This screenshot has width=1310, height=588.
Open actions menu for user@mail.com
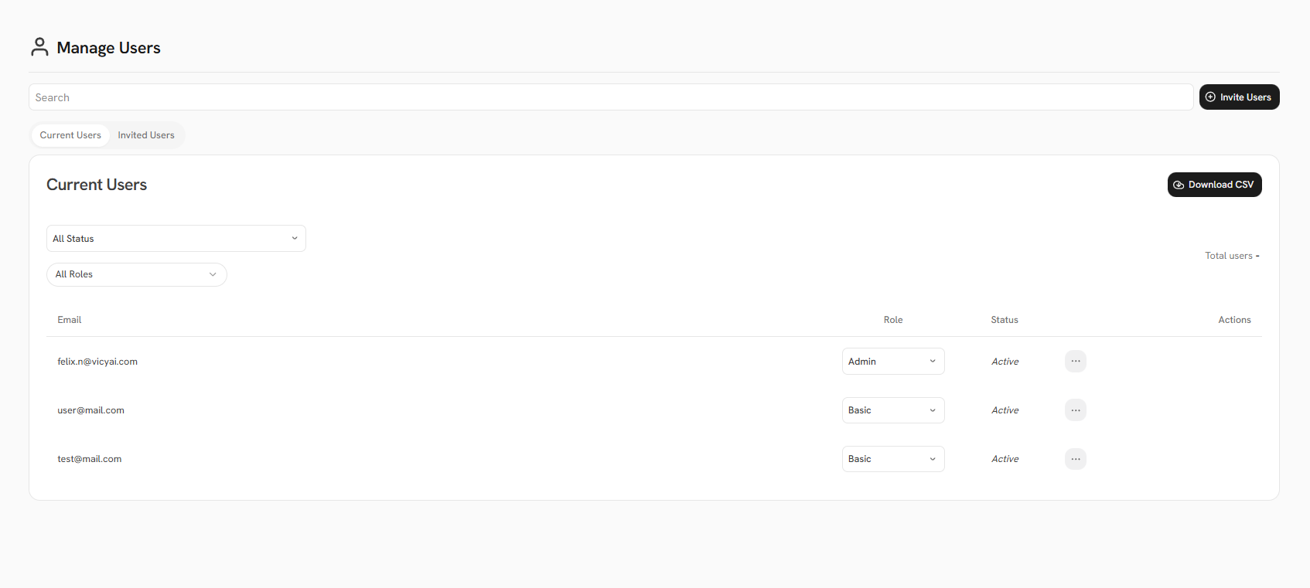pyautogui.click(x=1075, y=410)
